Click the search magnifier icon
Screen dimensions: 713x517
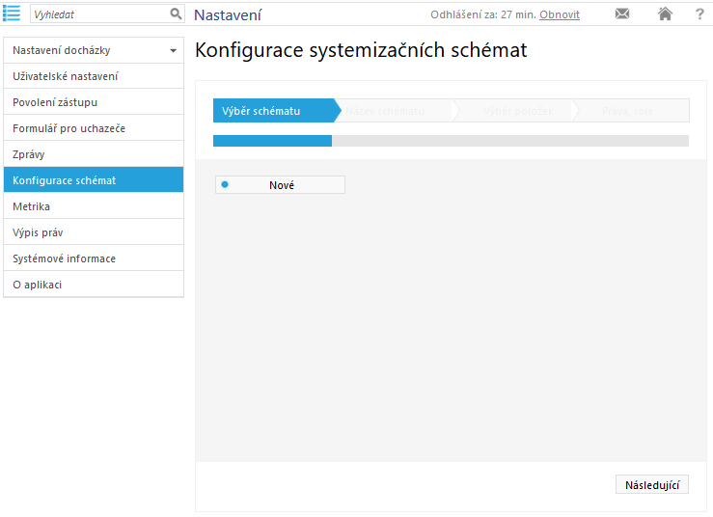(176, 14)
